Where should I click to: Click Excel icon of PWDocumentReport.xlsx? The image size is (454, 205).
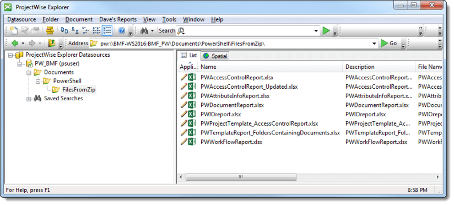(192, 105)
